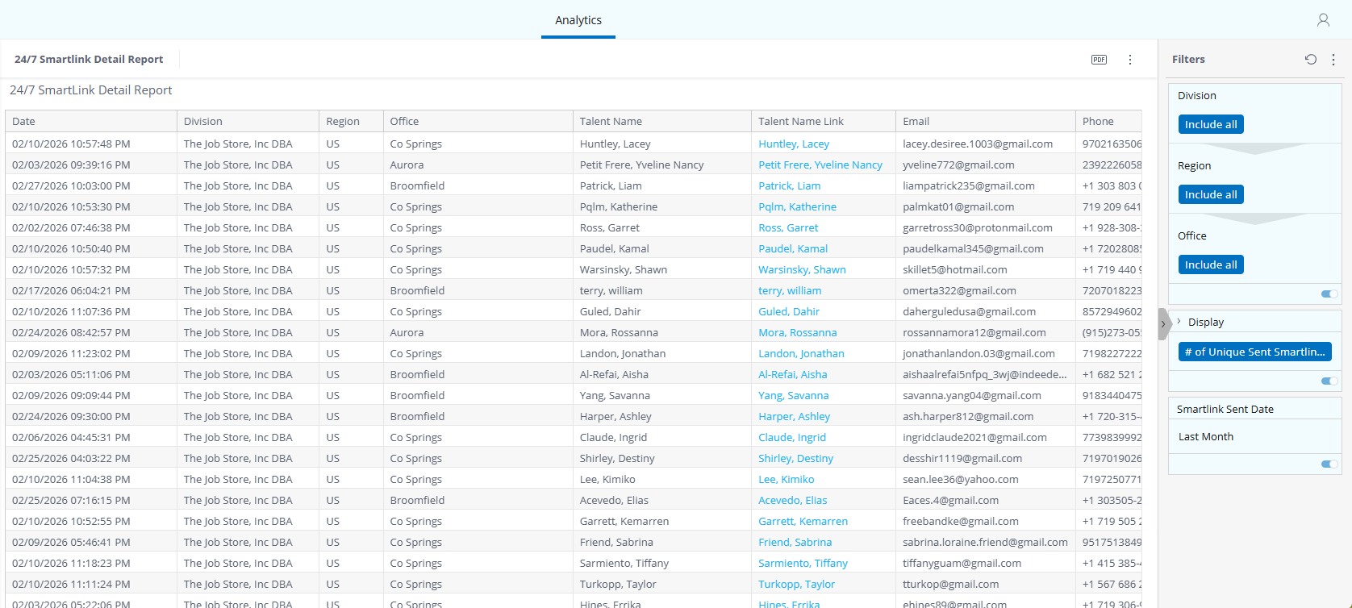Toggle the Display section switch
Screen dimensions: 1352x608
pos(1329,381)
